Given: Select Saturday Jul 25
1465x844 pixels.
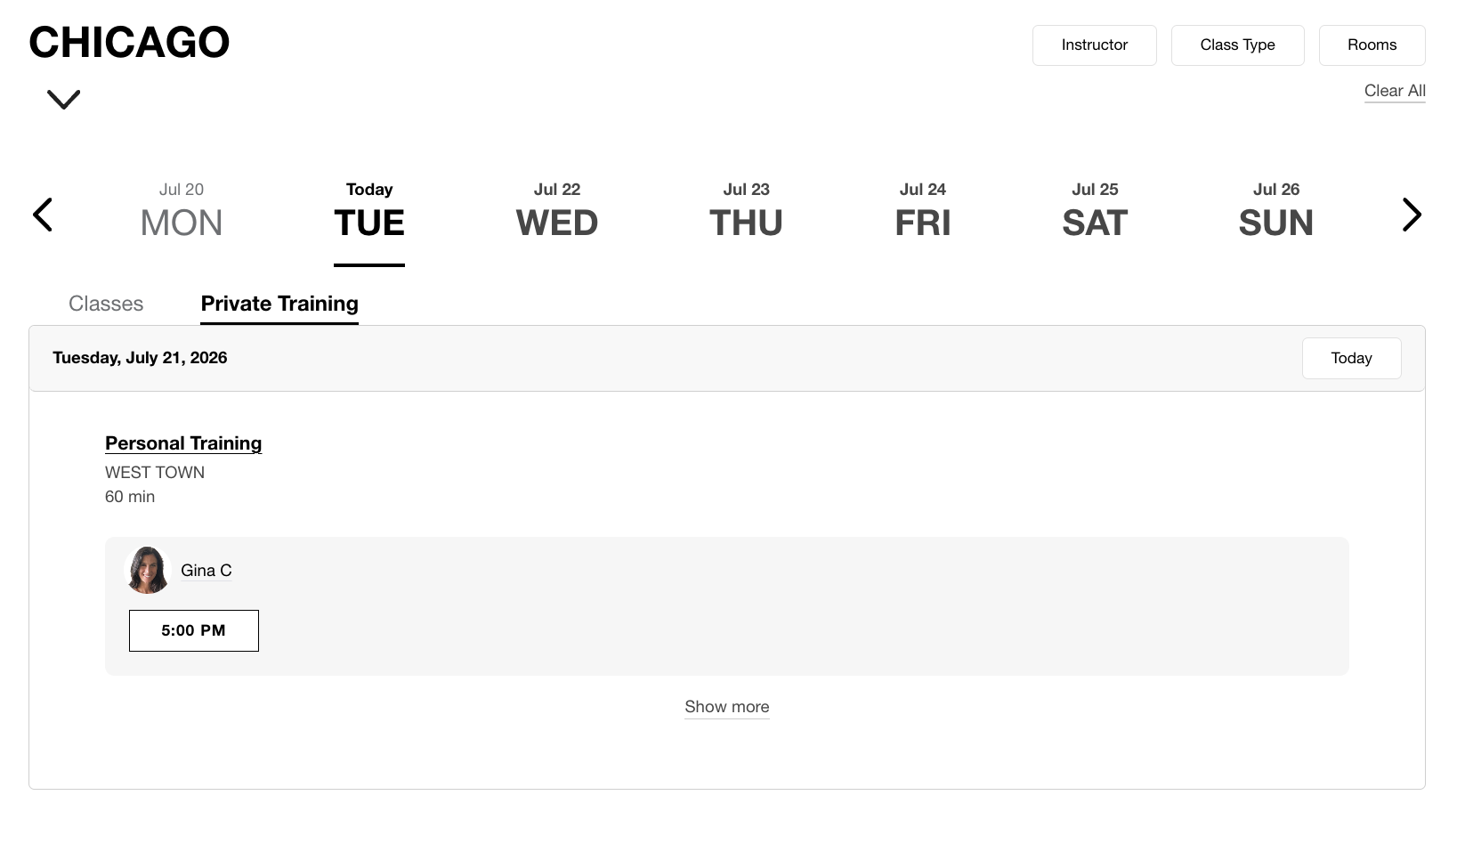Looking at the screenshot, I should point(1095,212).
